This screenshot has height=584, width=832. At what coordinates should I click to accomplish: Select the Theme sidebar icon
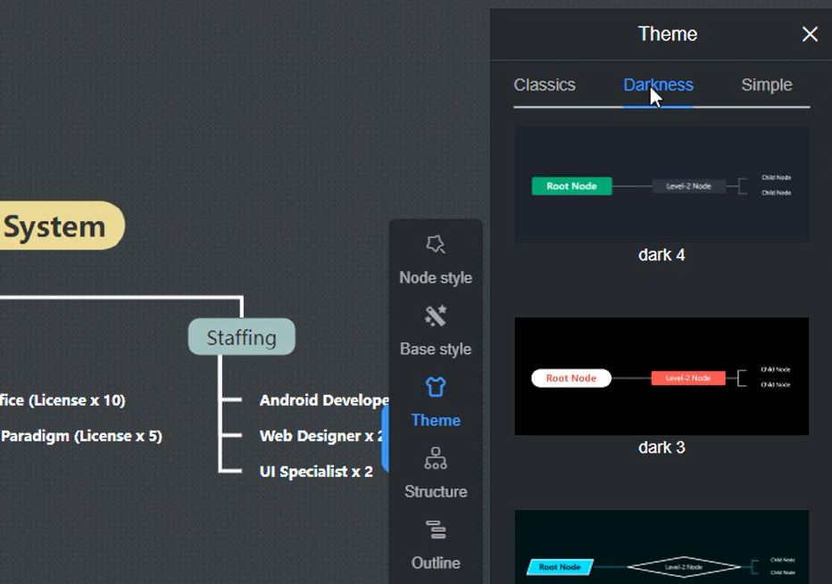pyautogui.click(x=436, y=401)
